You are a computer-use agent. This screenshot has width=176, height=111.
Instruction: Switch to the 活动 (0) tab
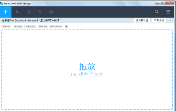point(18,26)
